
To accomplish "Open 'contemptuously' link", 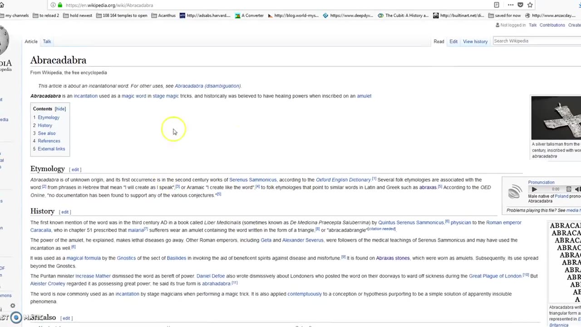I will coord(305,294).
